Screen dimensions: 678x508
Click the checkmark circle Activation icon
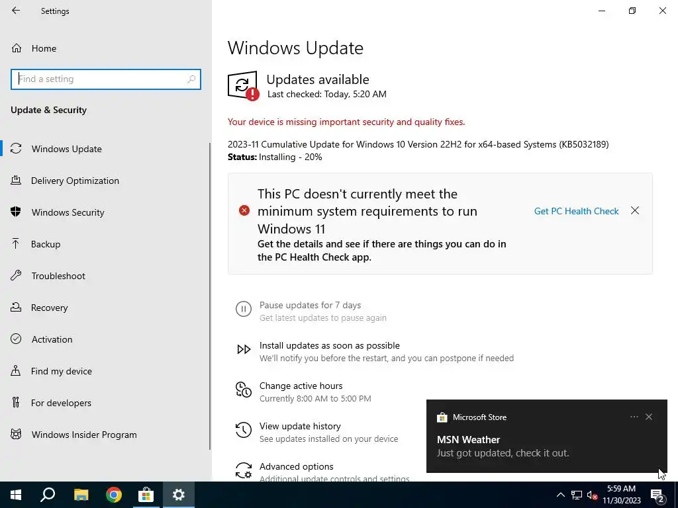(16, 339)
